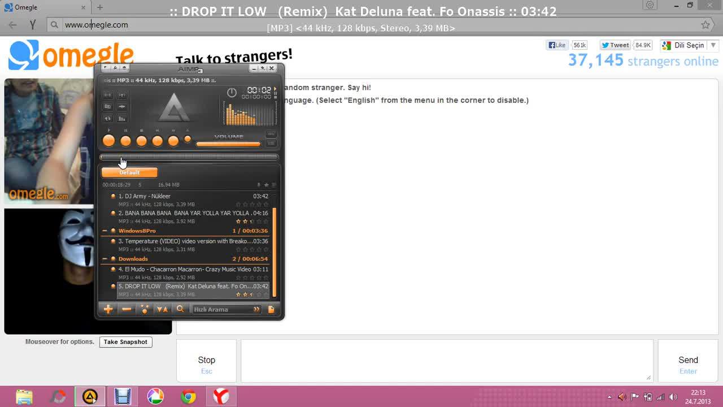Click AIMP waveform tools icon
723x407 pixels.
pos(121,106)
